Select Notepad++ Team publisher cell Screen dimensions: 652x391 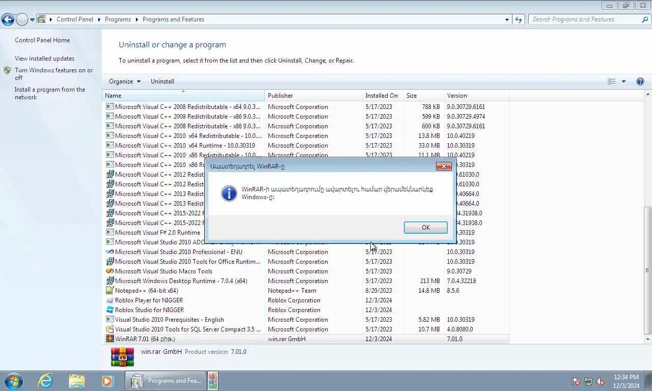coord(292,291)
